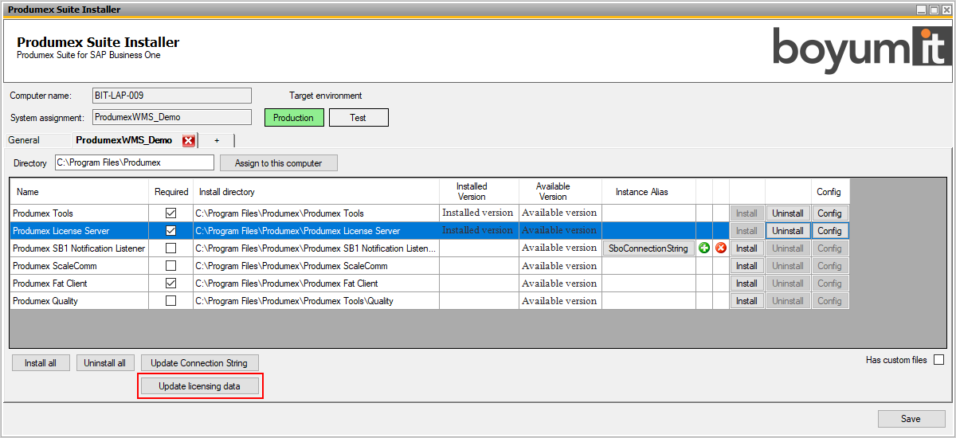This screenshot has width=956, height=438.
Task: Click the Save button
Action: (x=911, y=419)
